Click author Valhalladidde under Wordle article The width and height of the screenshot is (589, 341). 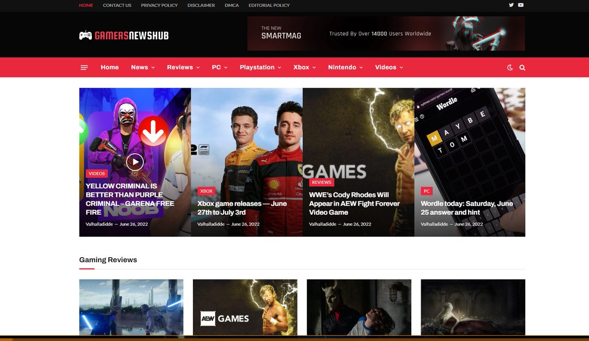tap(434, 224)
